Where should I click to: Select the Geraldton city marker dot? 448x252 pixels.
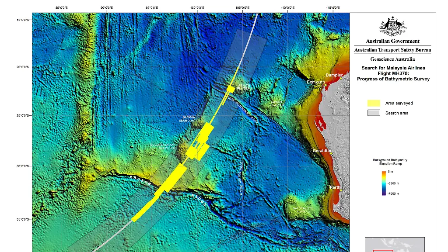tap(331, 153)
